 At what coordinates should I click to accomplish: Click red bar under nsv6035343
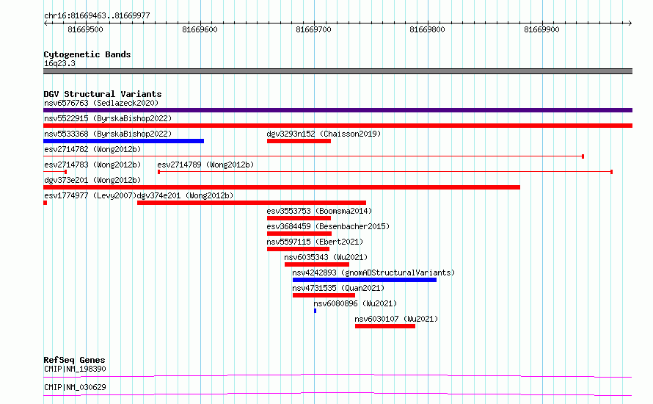(317, 264)
